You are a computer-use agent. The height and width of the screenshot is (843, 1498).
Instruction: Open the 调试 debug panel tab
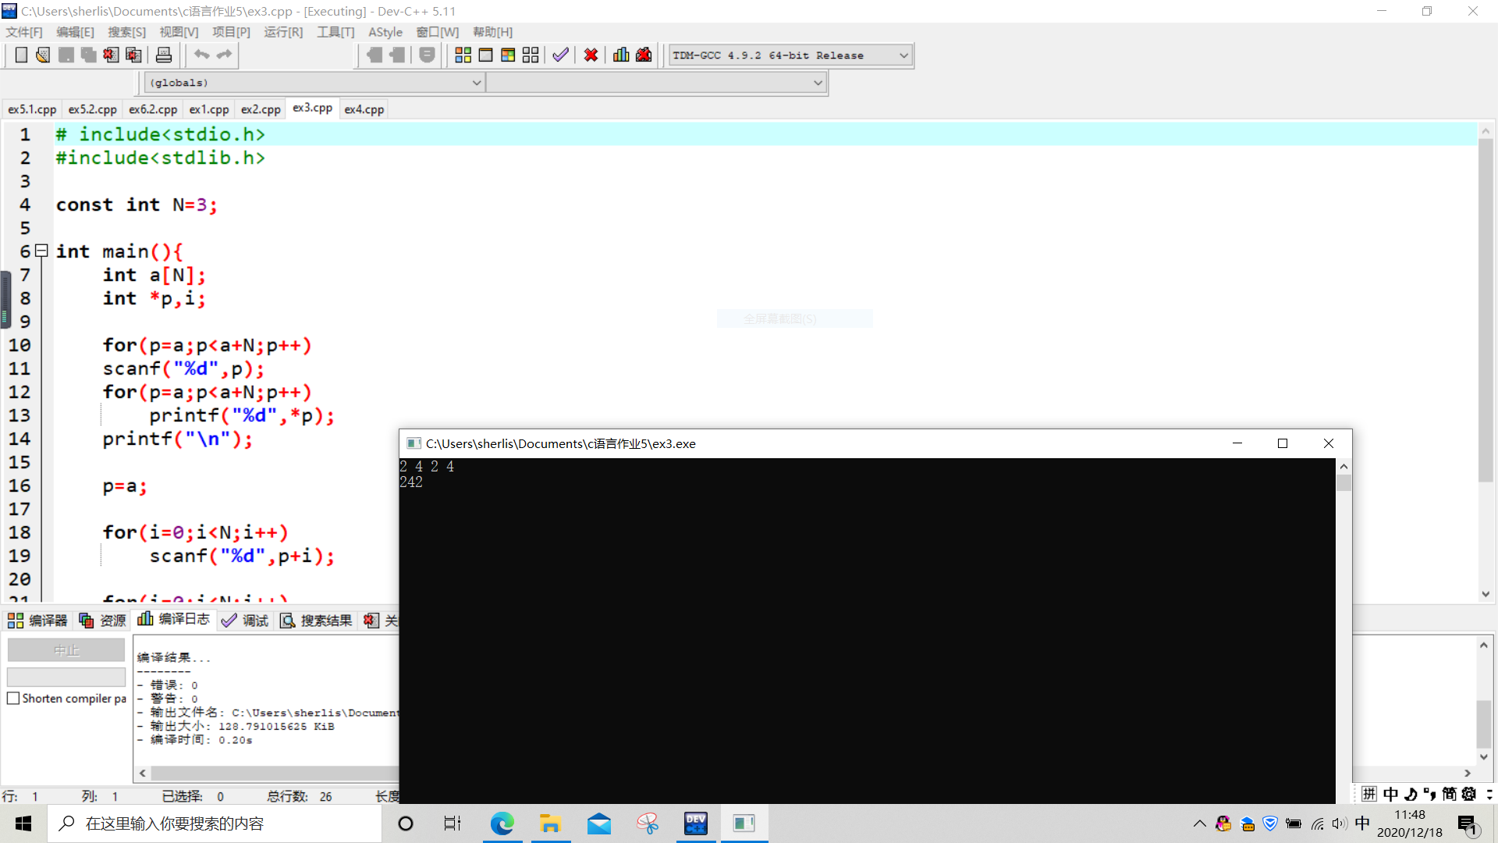click(x=245, y=621)
